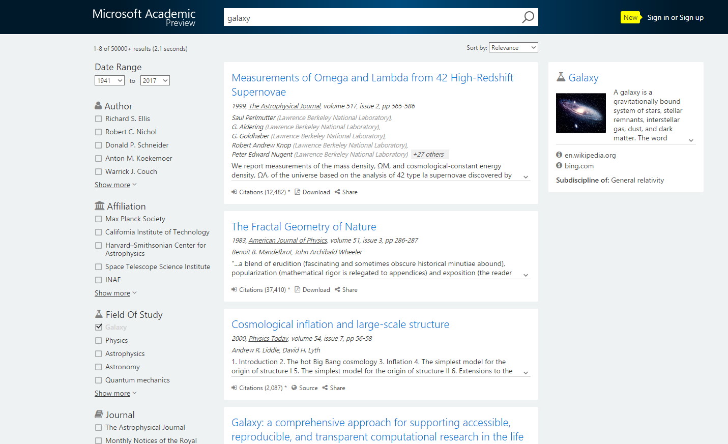Open Cosmological inflation and large-scale structure title

click(340, 324)
